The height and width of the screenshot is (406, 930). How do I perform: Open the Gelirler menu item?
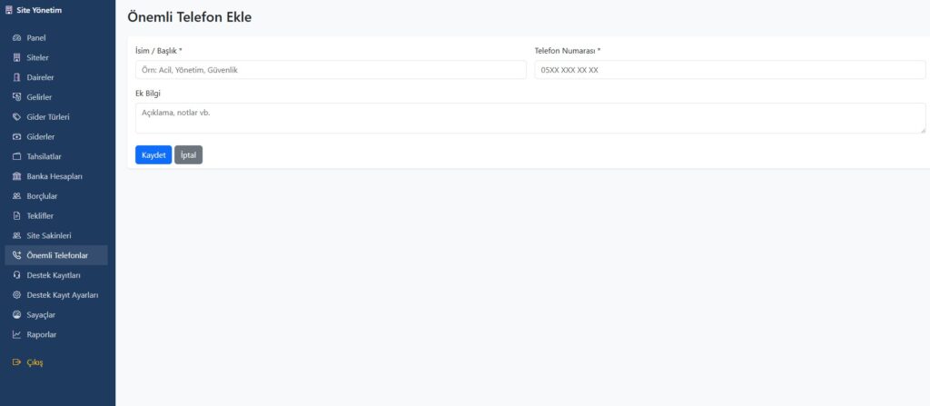pos(39,97)
